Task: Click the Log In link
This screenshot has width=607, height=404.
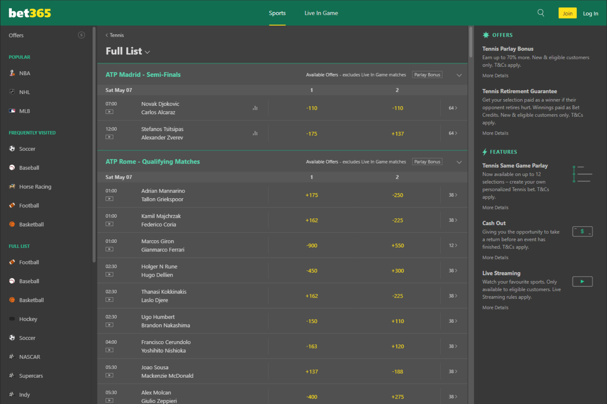Action: 590,13
